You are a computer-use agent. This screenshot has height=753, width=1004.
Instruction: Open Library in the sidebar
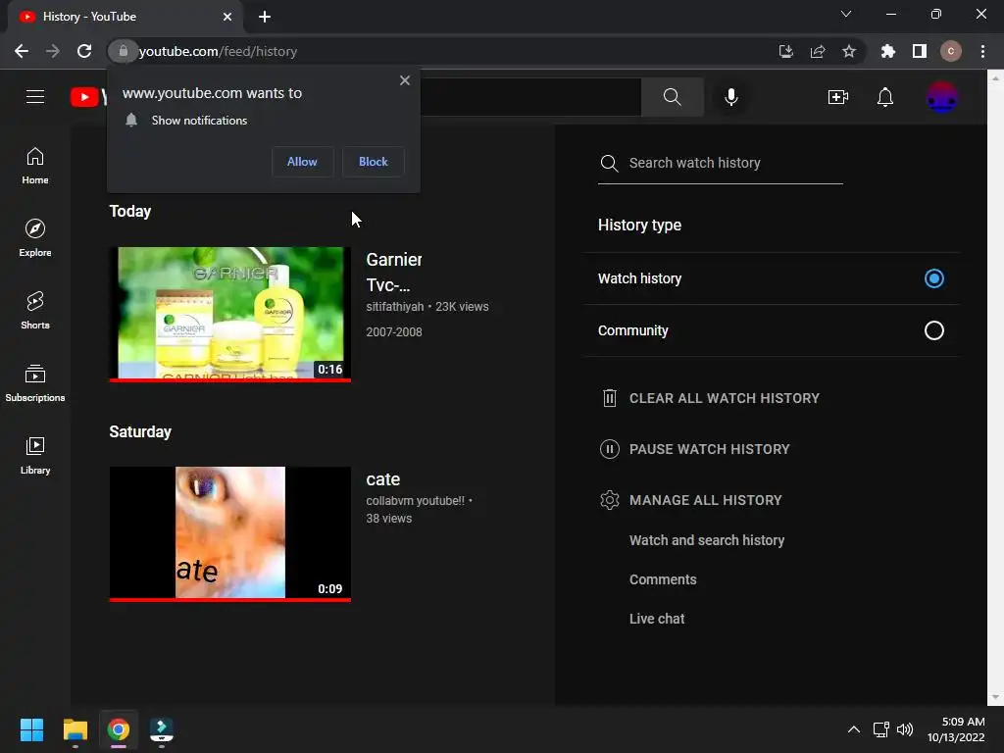click(35, 455)
